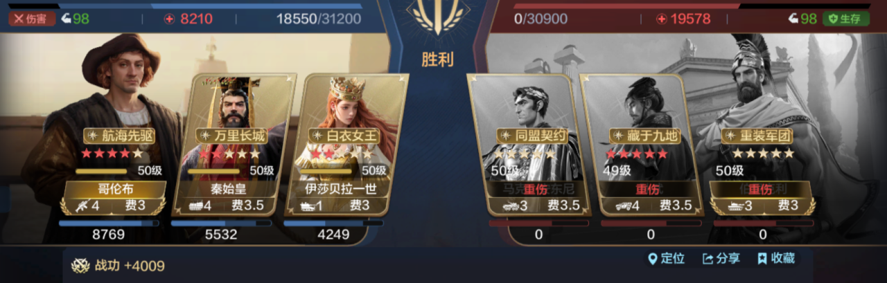
Task: Click the 定位 locate pin icon
Action: pos(652,259)
